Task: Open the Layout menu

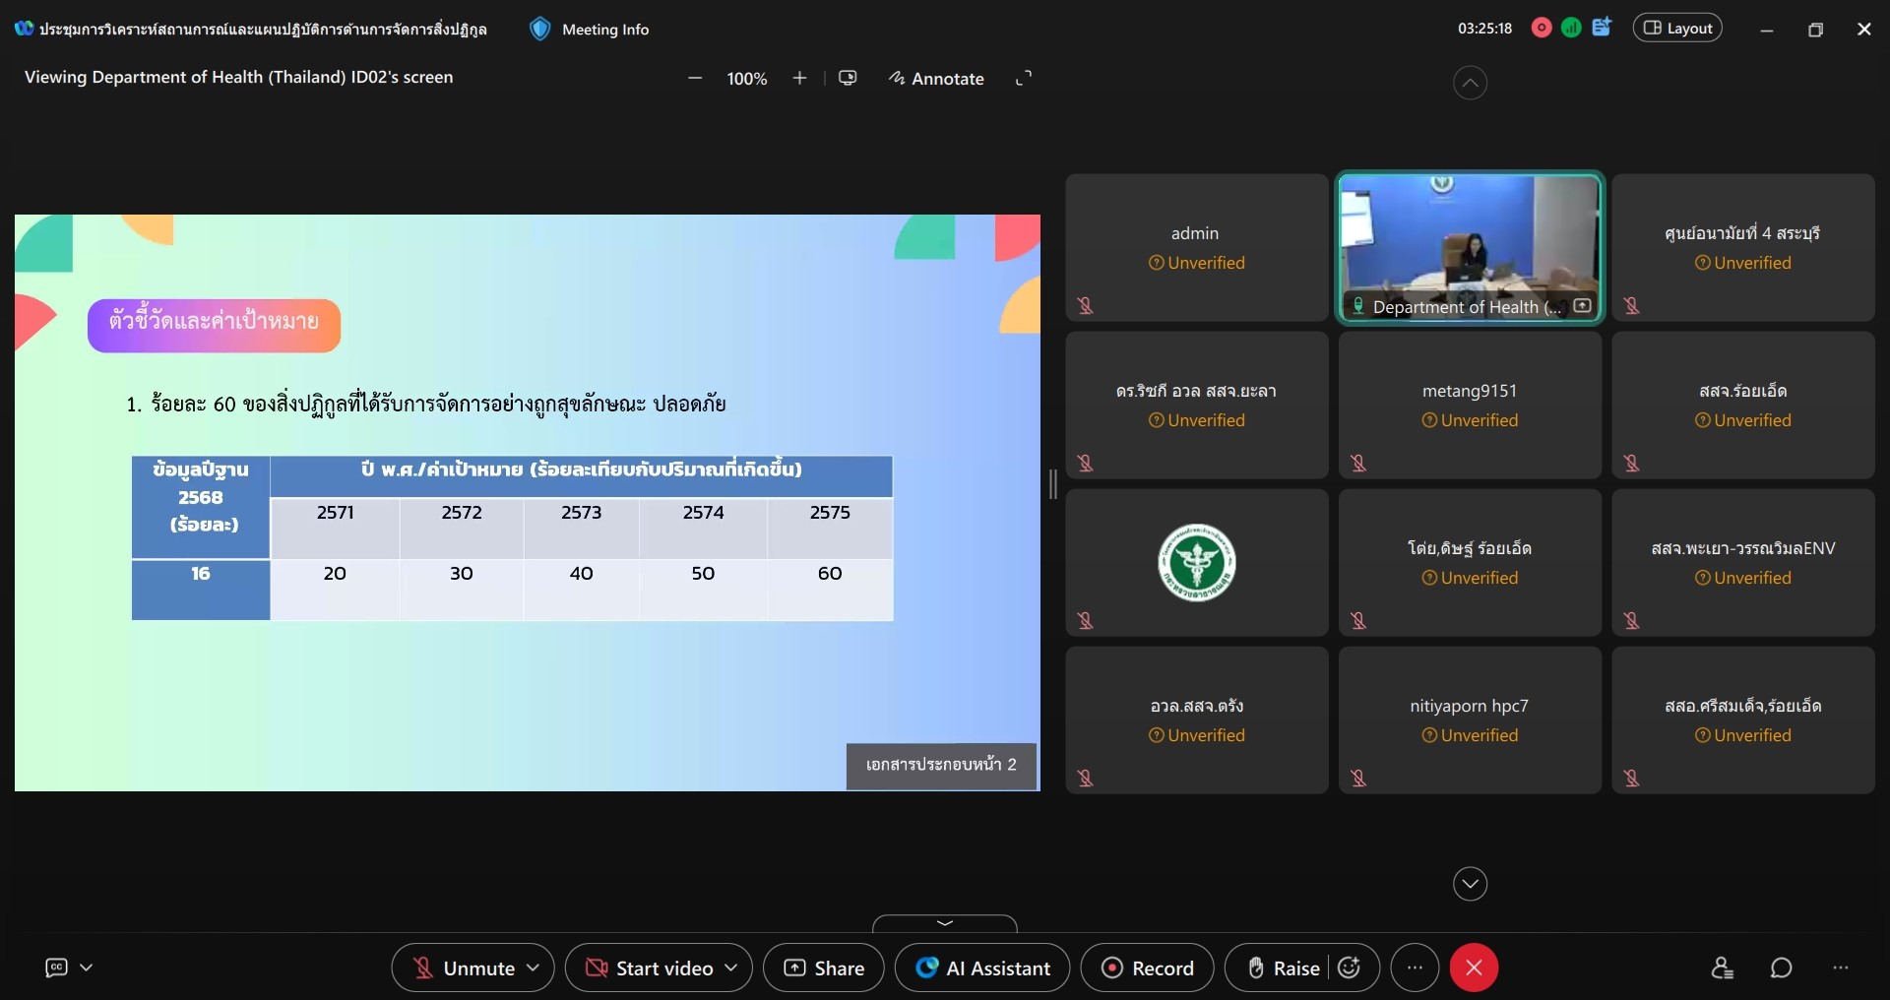Action: click(x=1677, y=29)
